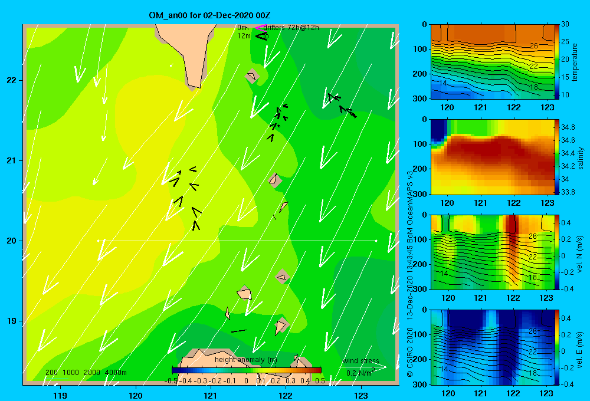Click the wind stress reference arrow

(x=363, y=367)
